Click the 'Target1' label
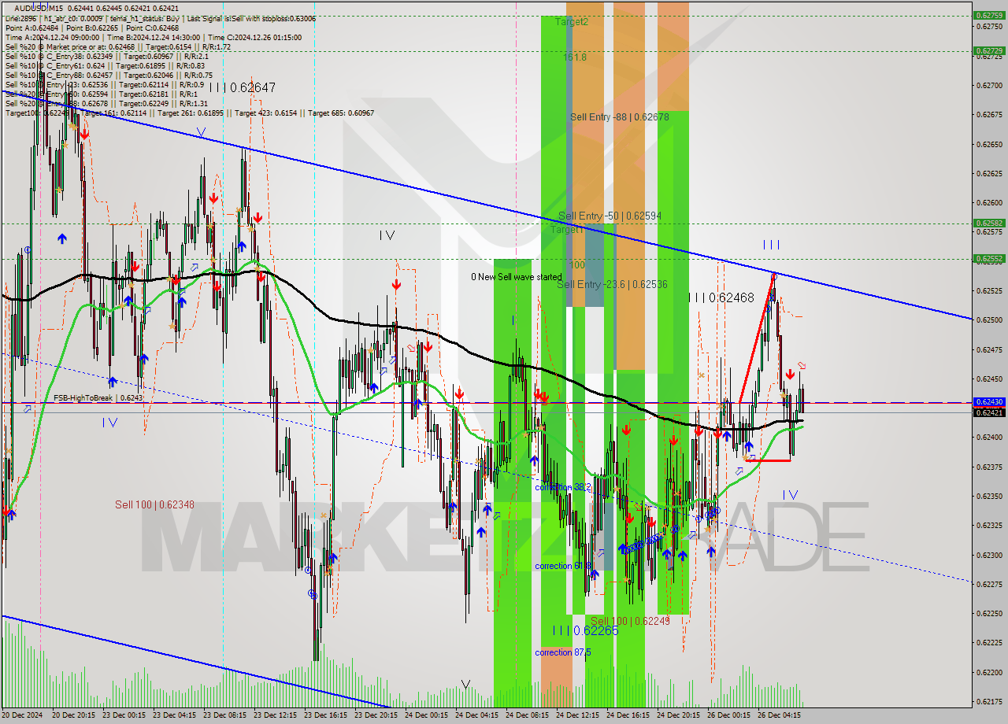The image size is (1008, 724). [567, 230]
